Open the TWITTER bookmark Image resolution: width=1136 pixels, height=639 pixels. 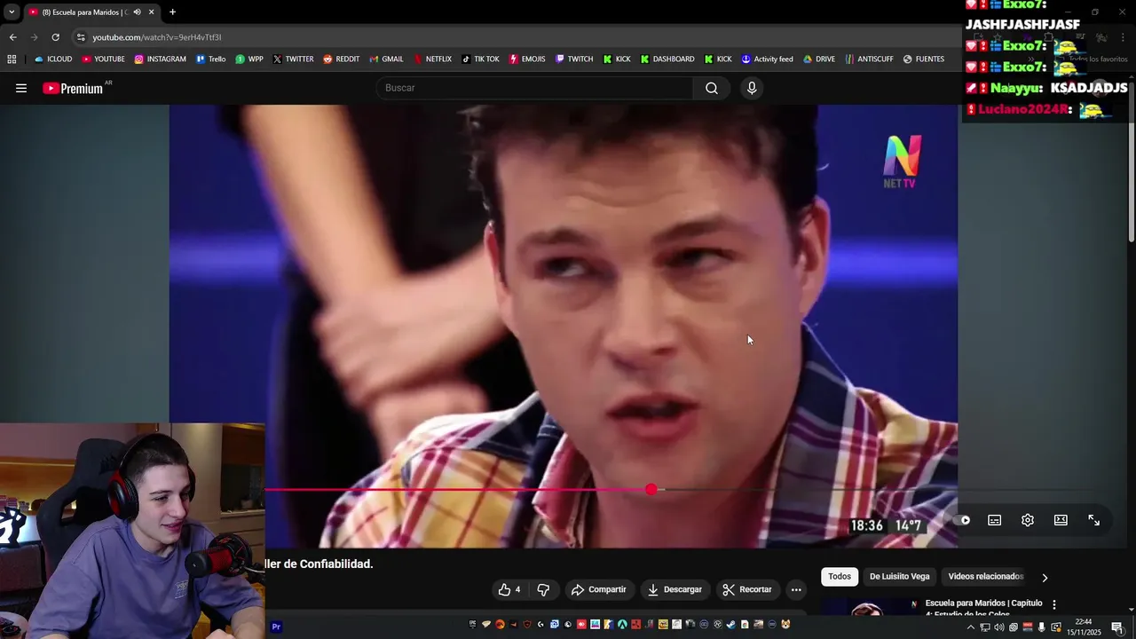[x=293, y=59]
